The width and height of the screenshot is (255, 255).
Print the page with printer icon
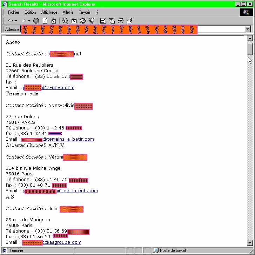click(x=121, y=21)
